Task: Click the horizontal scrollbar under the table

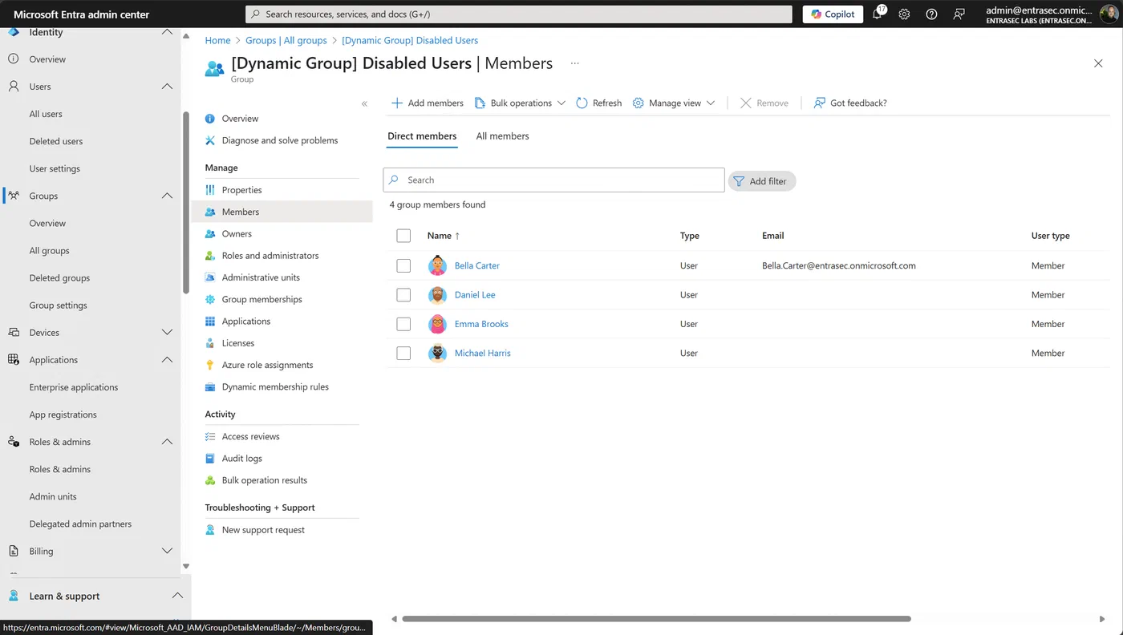Action: 656,619
